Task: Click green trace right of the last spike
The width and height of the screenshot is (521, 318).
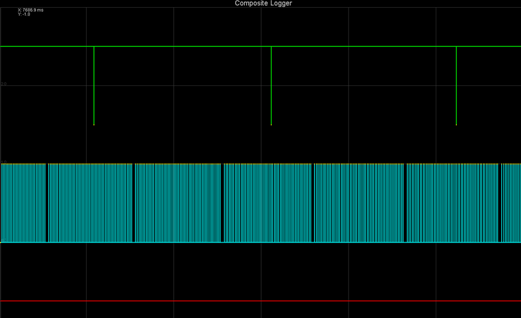Action: tap(488, 47)
